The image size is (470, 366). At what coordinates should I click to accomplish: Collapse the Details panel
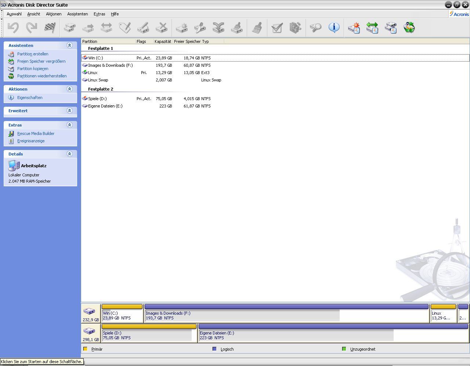point(69,154)
